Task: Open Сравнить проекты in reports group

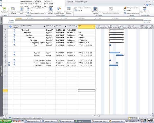Action: tap(132, 13)
